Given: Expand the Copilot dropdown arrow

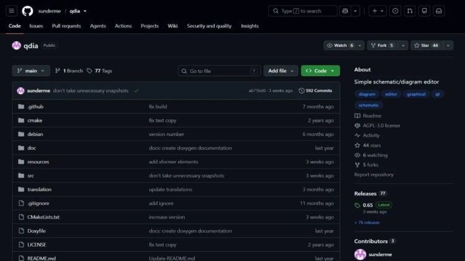Looking at the screenshot, I should (x=355, y=11).
